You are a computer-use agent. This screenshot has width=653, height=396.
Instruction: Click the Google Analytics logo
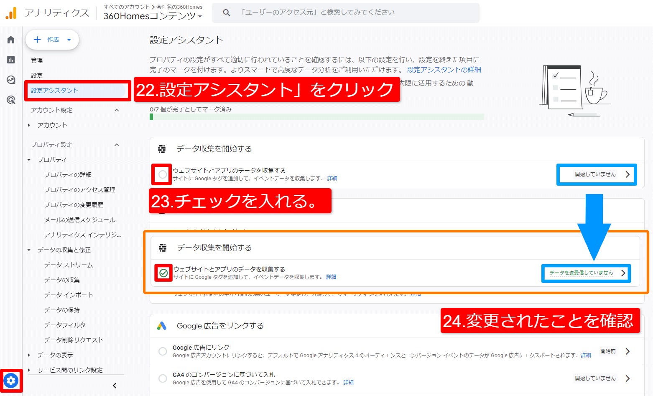11,13
